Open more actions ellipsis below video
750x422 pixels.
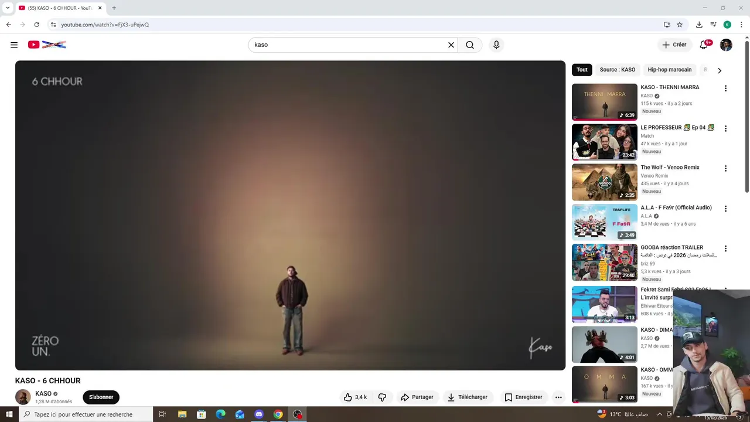click(558, 397)
